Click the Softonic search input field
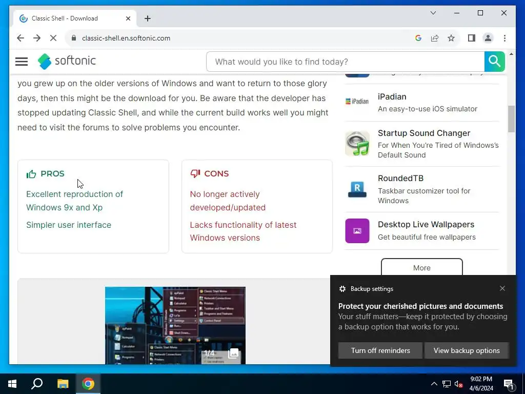 point(345,62)
